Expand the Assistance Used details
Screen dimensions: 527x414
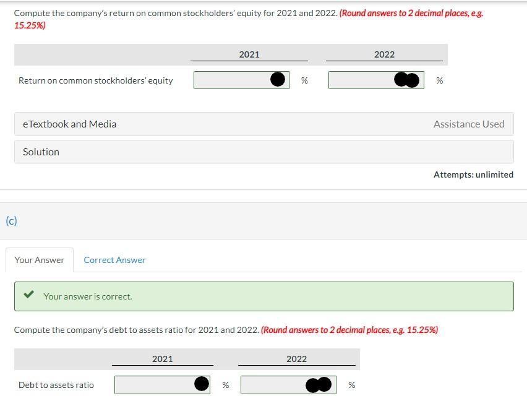469,124
